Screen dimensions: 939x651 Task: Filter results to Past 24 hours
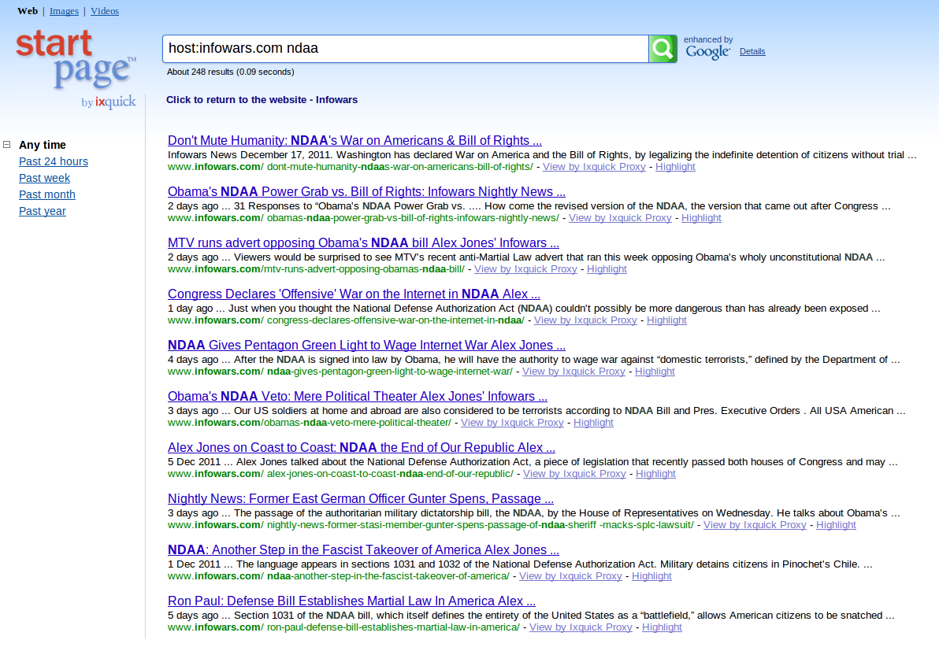(54, 161)
